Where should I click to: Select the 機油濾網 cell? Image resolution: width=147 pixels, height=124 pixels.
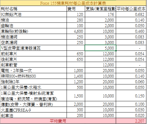tap(34, 37)
